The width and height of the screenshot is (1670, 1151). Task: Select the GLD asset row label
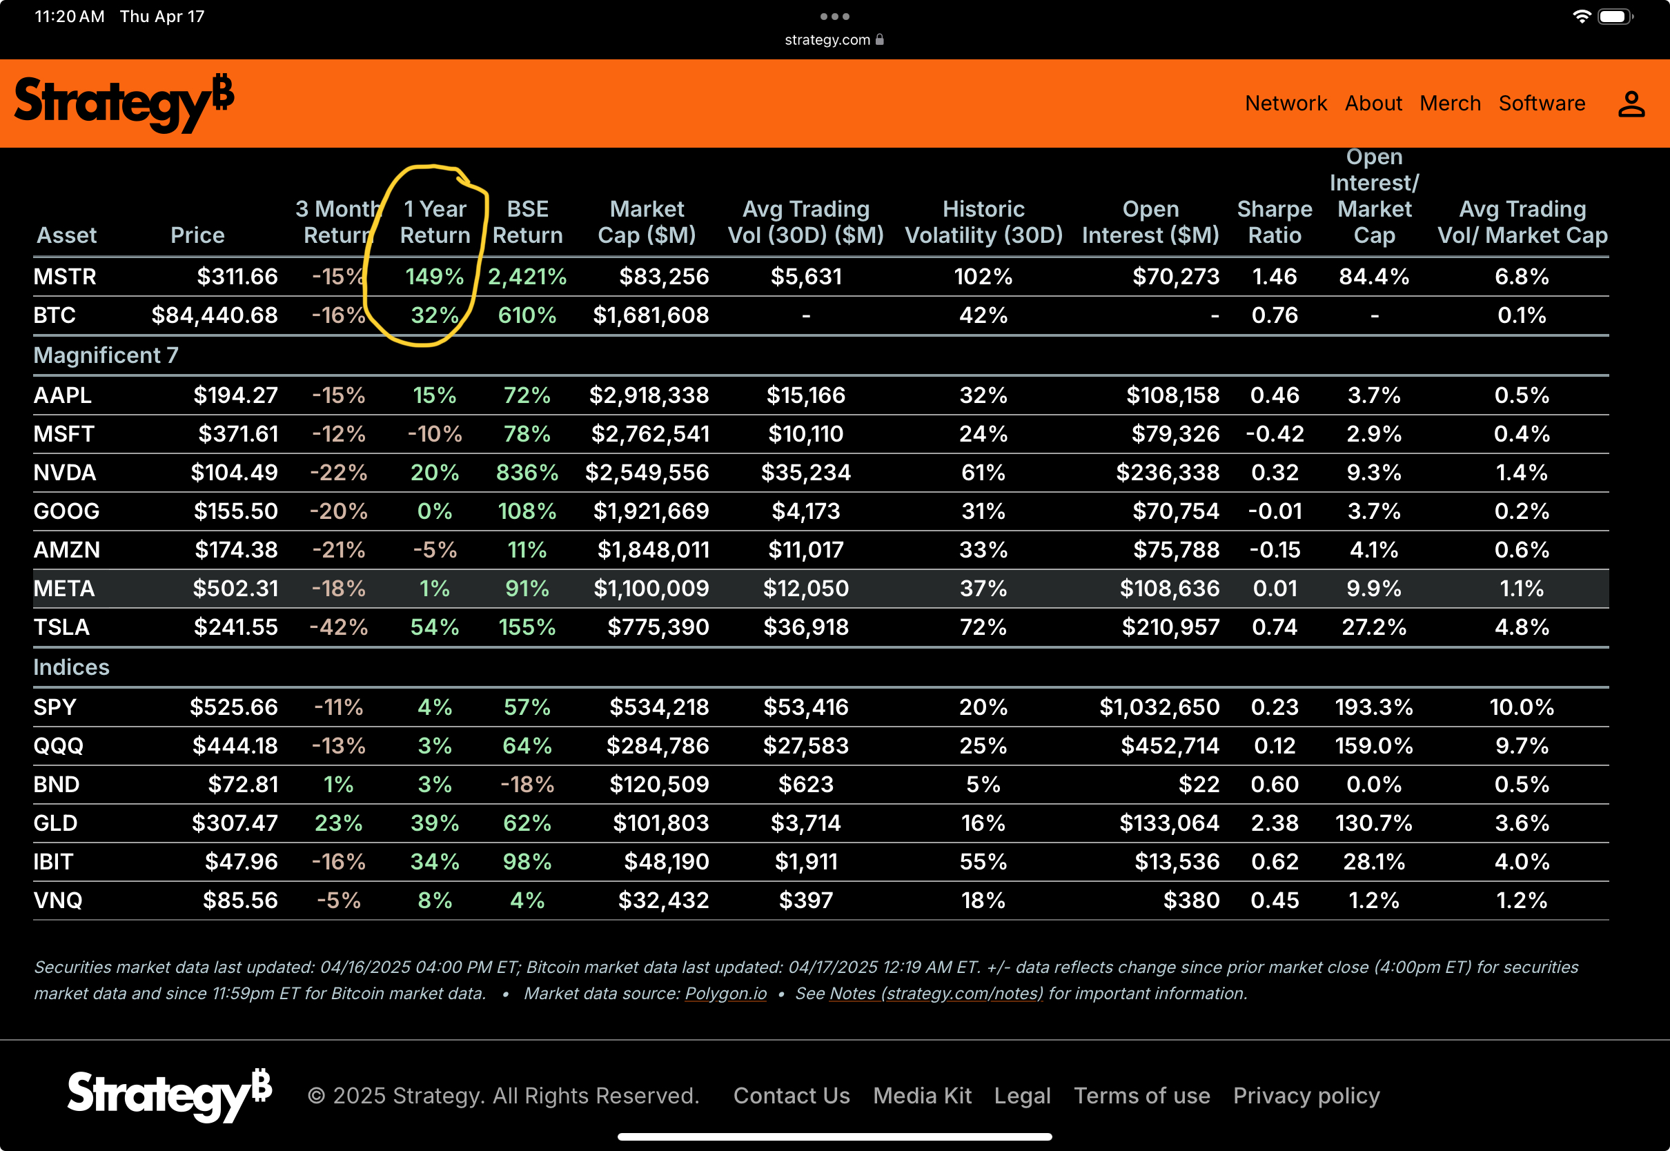(x=55, y=823)
